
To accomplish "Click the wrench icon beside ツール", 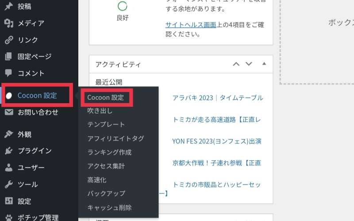I will click(x=8, y=184).
